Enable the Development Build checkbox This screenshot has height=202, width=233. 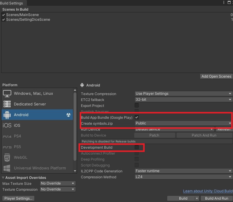137,147
